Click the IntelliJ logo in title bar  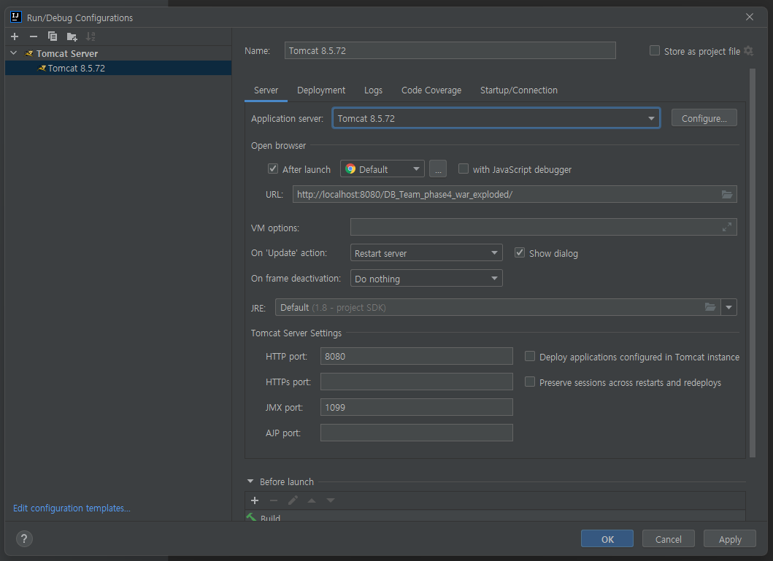pyautogui.click(x=16, y=17)
